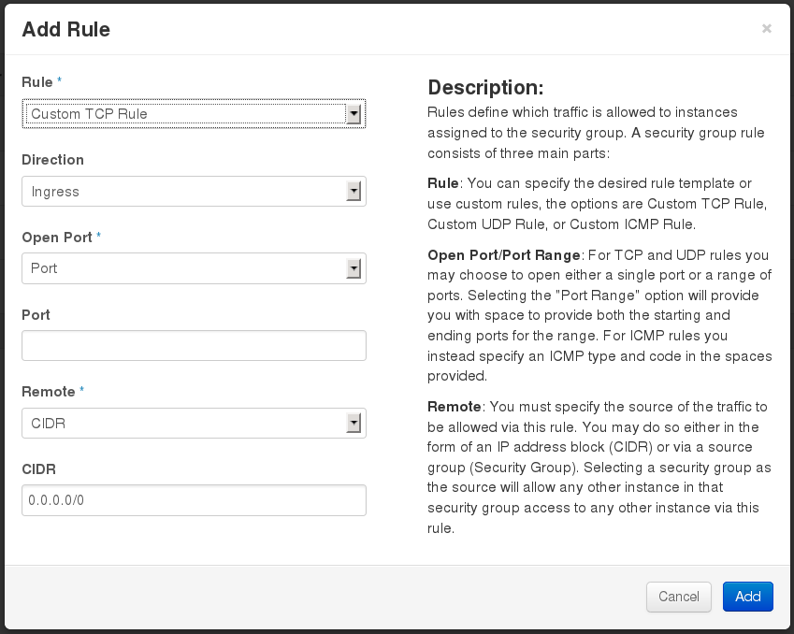The height and width of the screenshot is (634, 794).
Task: Open the Direction dropdown set to Ingress
Action: tap(194, 192)
